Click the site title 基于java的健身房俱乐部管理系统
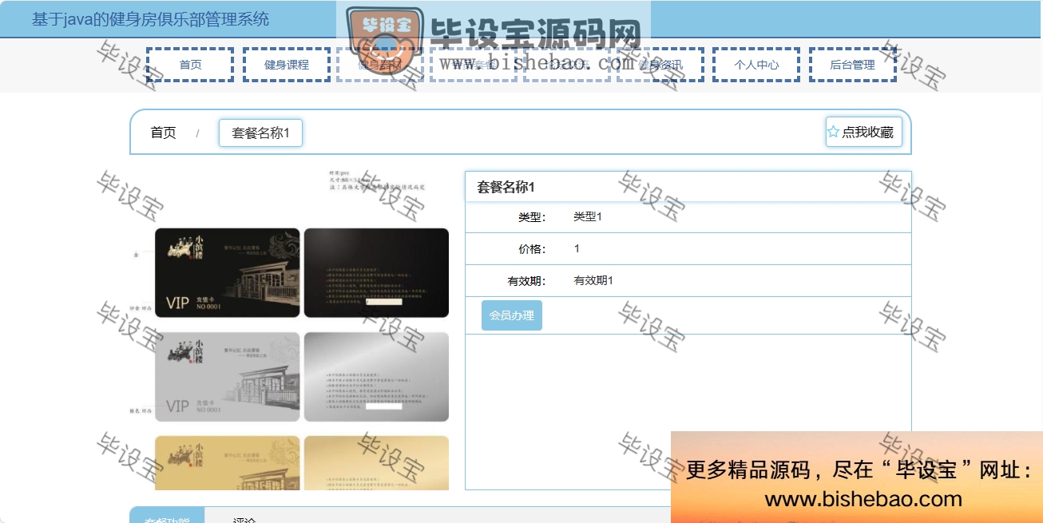The height and width of the screenshot is (523, 1043). pos(150,19)
